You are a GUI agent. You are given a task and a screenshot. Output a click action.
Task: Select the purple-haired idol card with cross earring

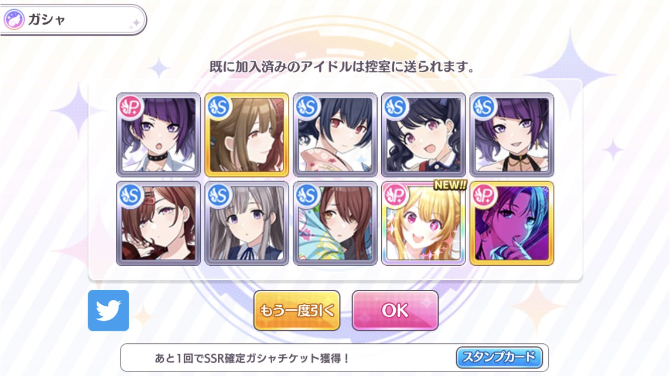point(512,135)
